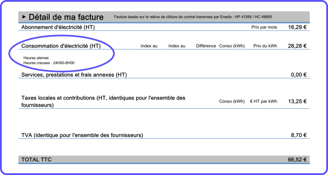Select the Enedis meter reading note
328x175 pixels.
tap(193, 17)
